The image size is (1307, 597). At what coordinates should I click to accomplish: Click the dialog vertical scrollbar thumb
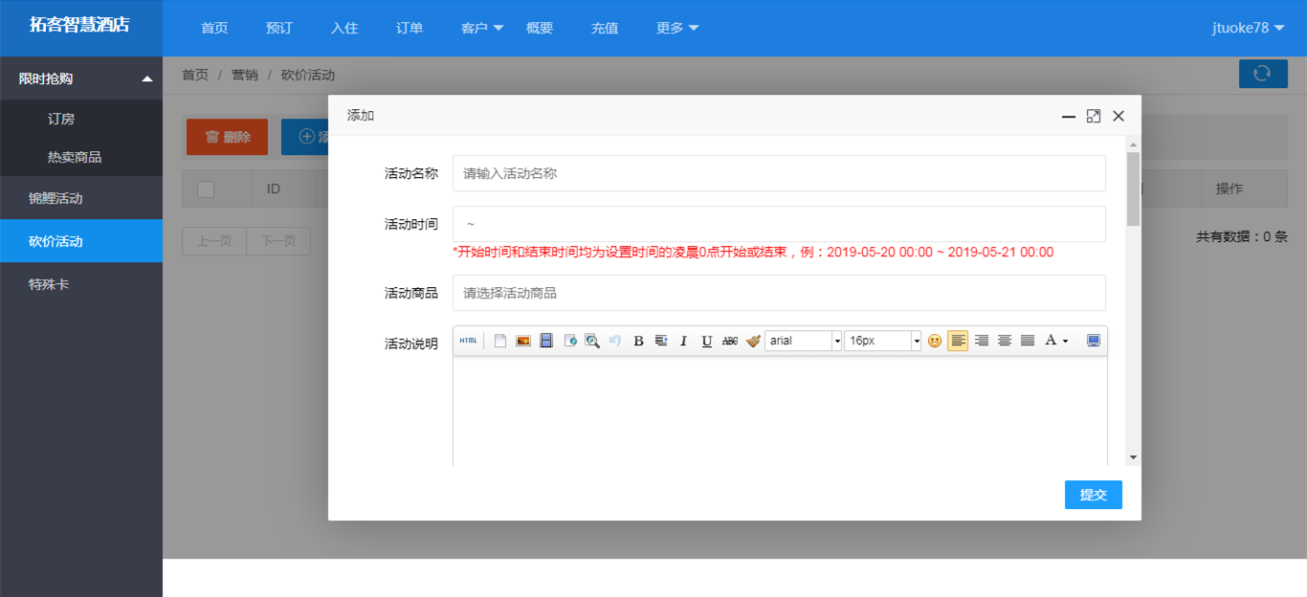click(x=1134, y=188)
